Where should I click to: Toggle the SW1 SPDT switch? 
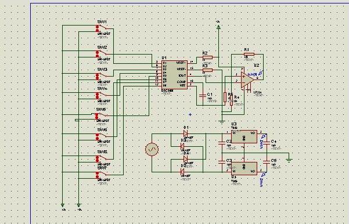[x=102, y=28]
